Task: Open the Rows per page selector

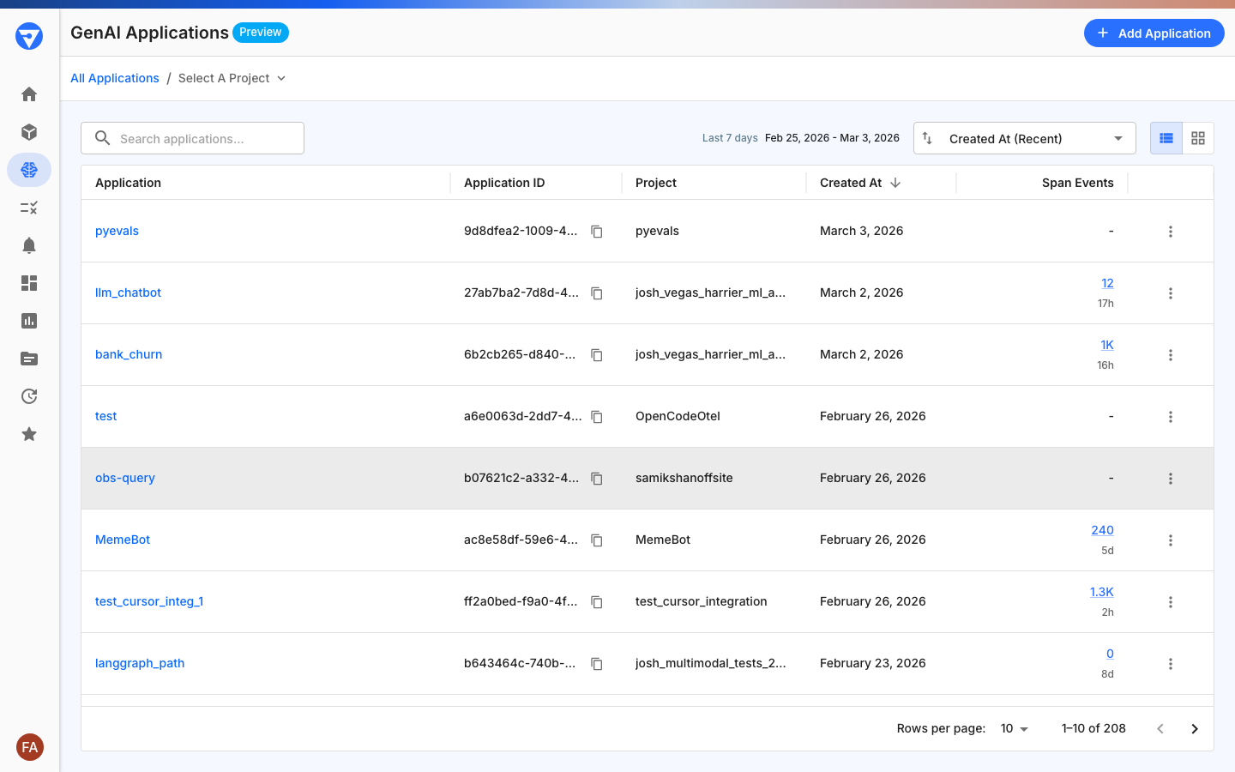Action: point(1014,728)
